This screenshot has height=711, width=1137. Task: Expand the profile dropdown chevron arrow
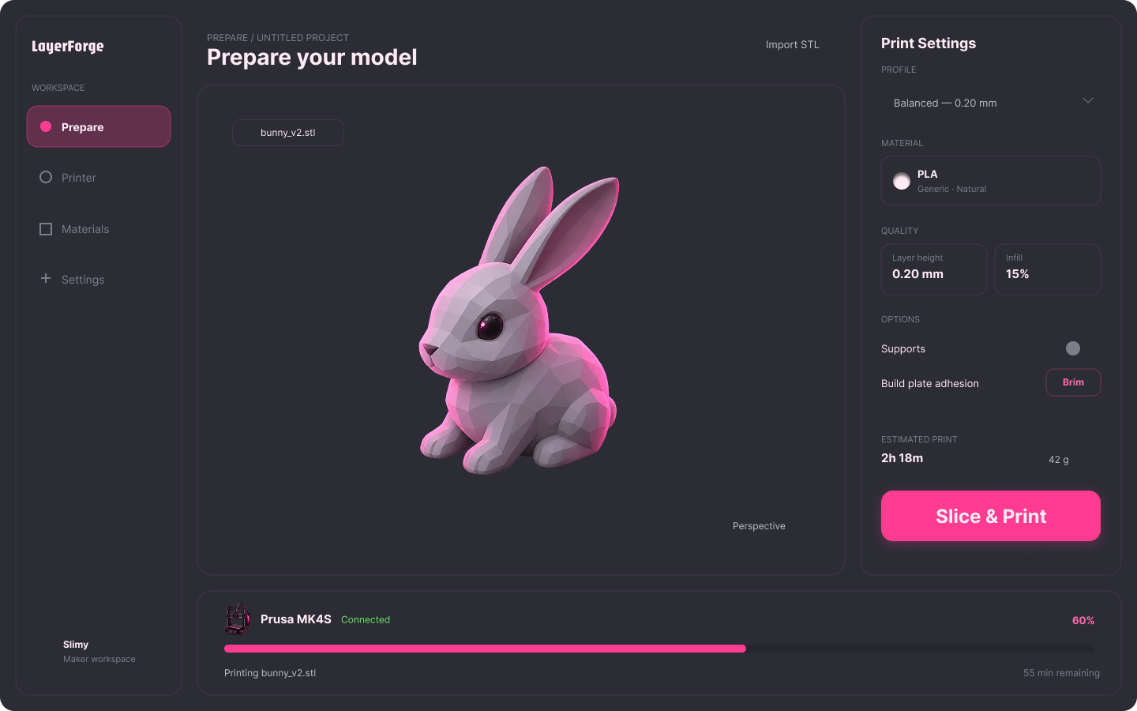click(x=1088, y=101)
